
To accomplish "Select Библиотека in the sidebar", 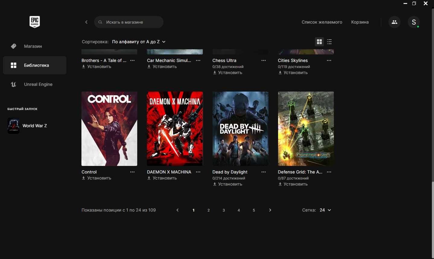I will pos(35,65).
